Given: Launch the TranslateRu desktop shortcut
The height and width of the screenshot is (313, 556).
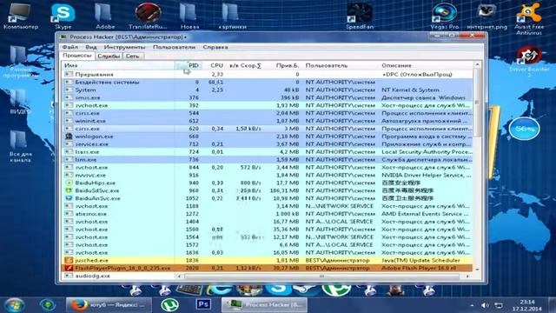Looking at the screenshot, I should 148,17.
